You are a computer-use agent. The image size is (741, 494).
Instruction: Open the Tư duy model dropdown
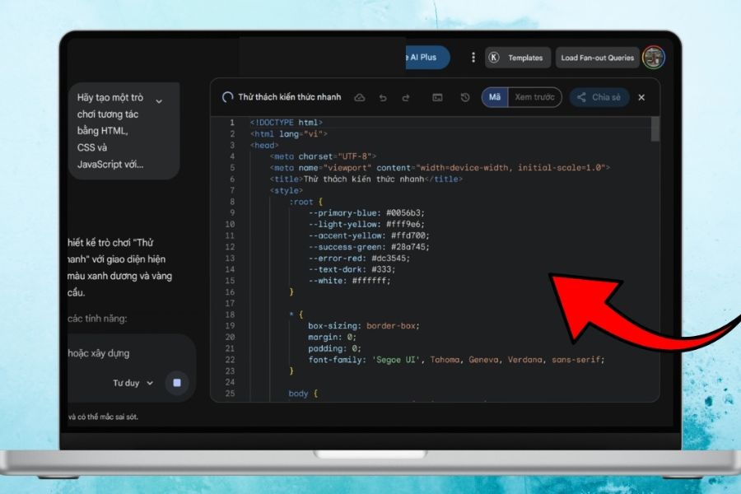click(x=133, y=383)
